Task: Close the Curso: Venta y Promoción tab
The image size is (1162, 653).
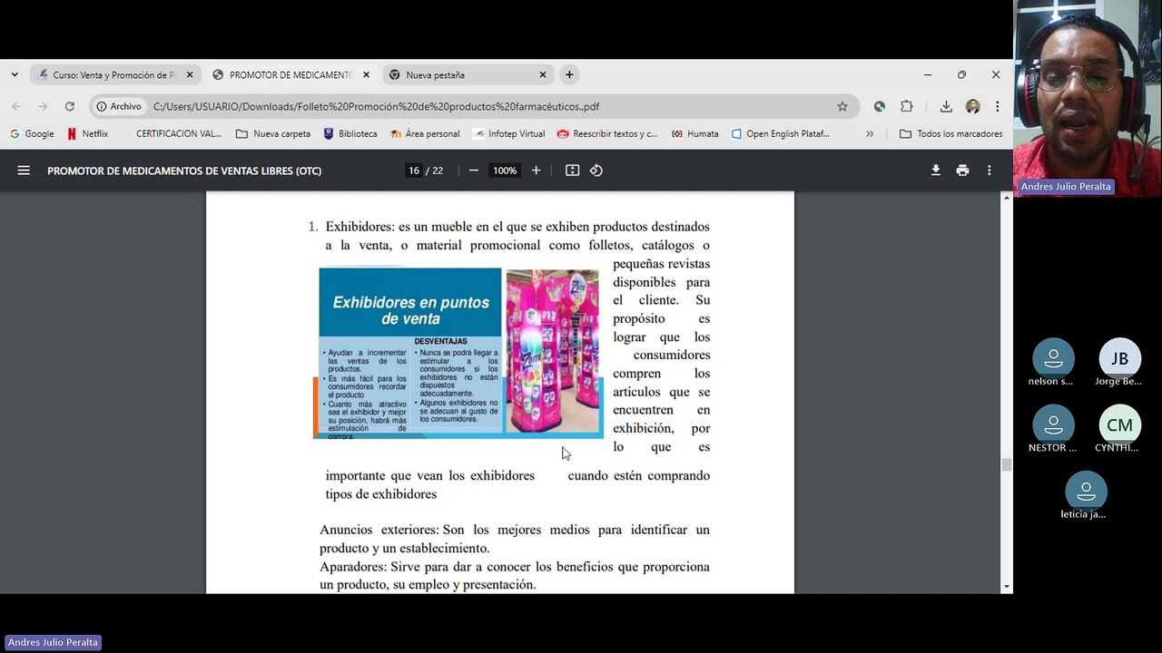Action: [x=190, y=74]
